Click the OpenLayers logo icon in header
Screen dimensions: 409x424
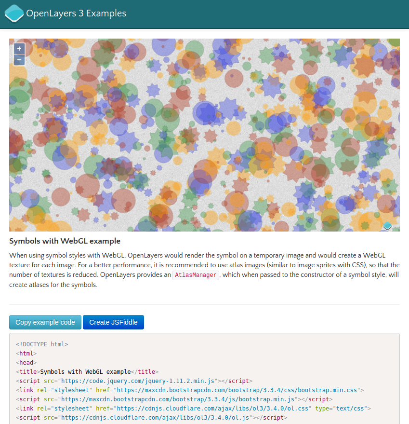pos(14,13)
